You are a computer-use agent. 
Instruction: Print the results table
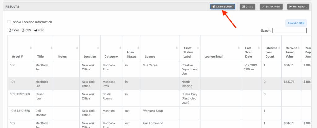coord(39,30)
